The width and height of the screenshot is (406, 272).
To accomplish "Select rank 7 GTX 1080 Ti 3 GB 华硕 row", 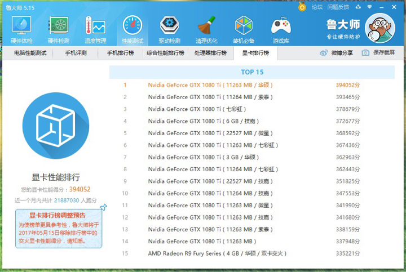I will (252, 157).
